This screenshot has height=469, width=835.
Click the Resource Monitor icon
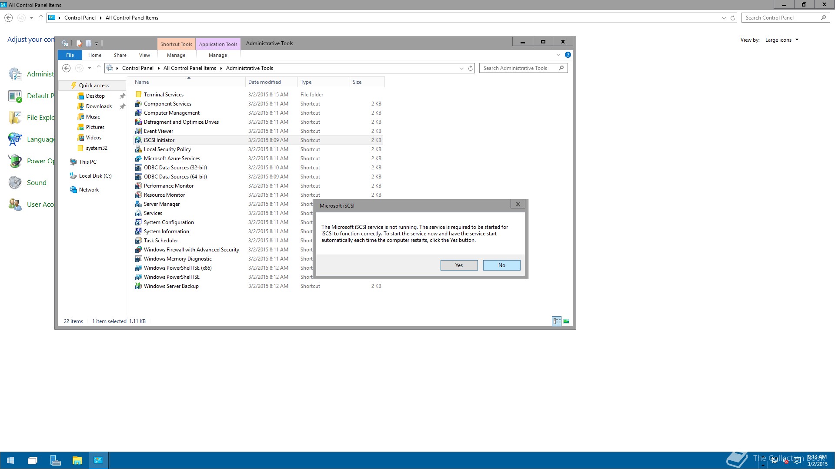(x=138, y=195)
